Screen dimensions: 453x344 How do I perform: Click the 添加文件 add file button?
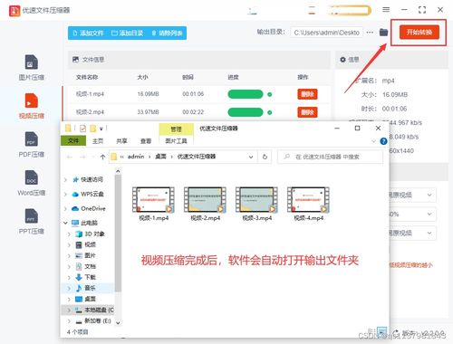click(x=88, y=33)
